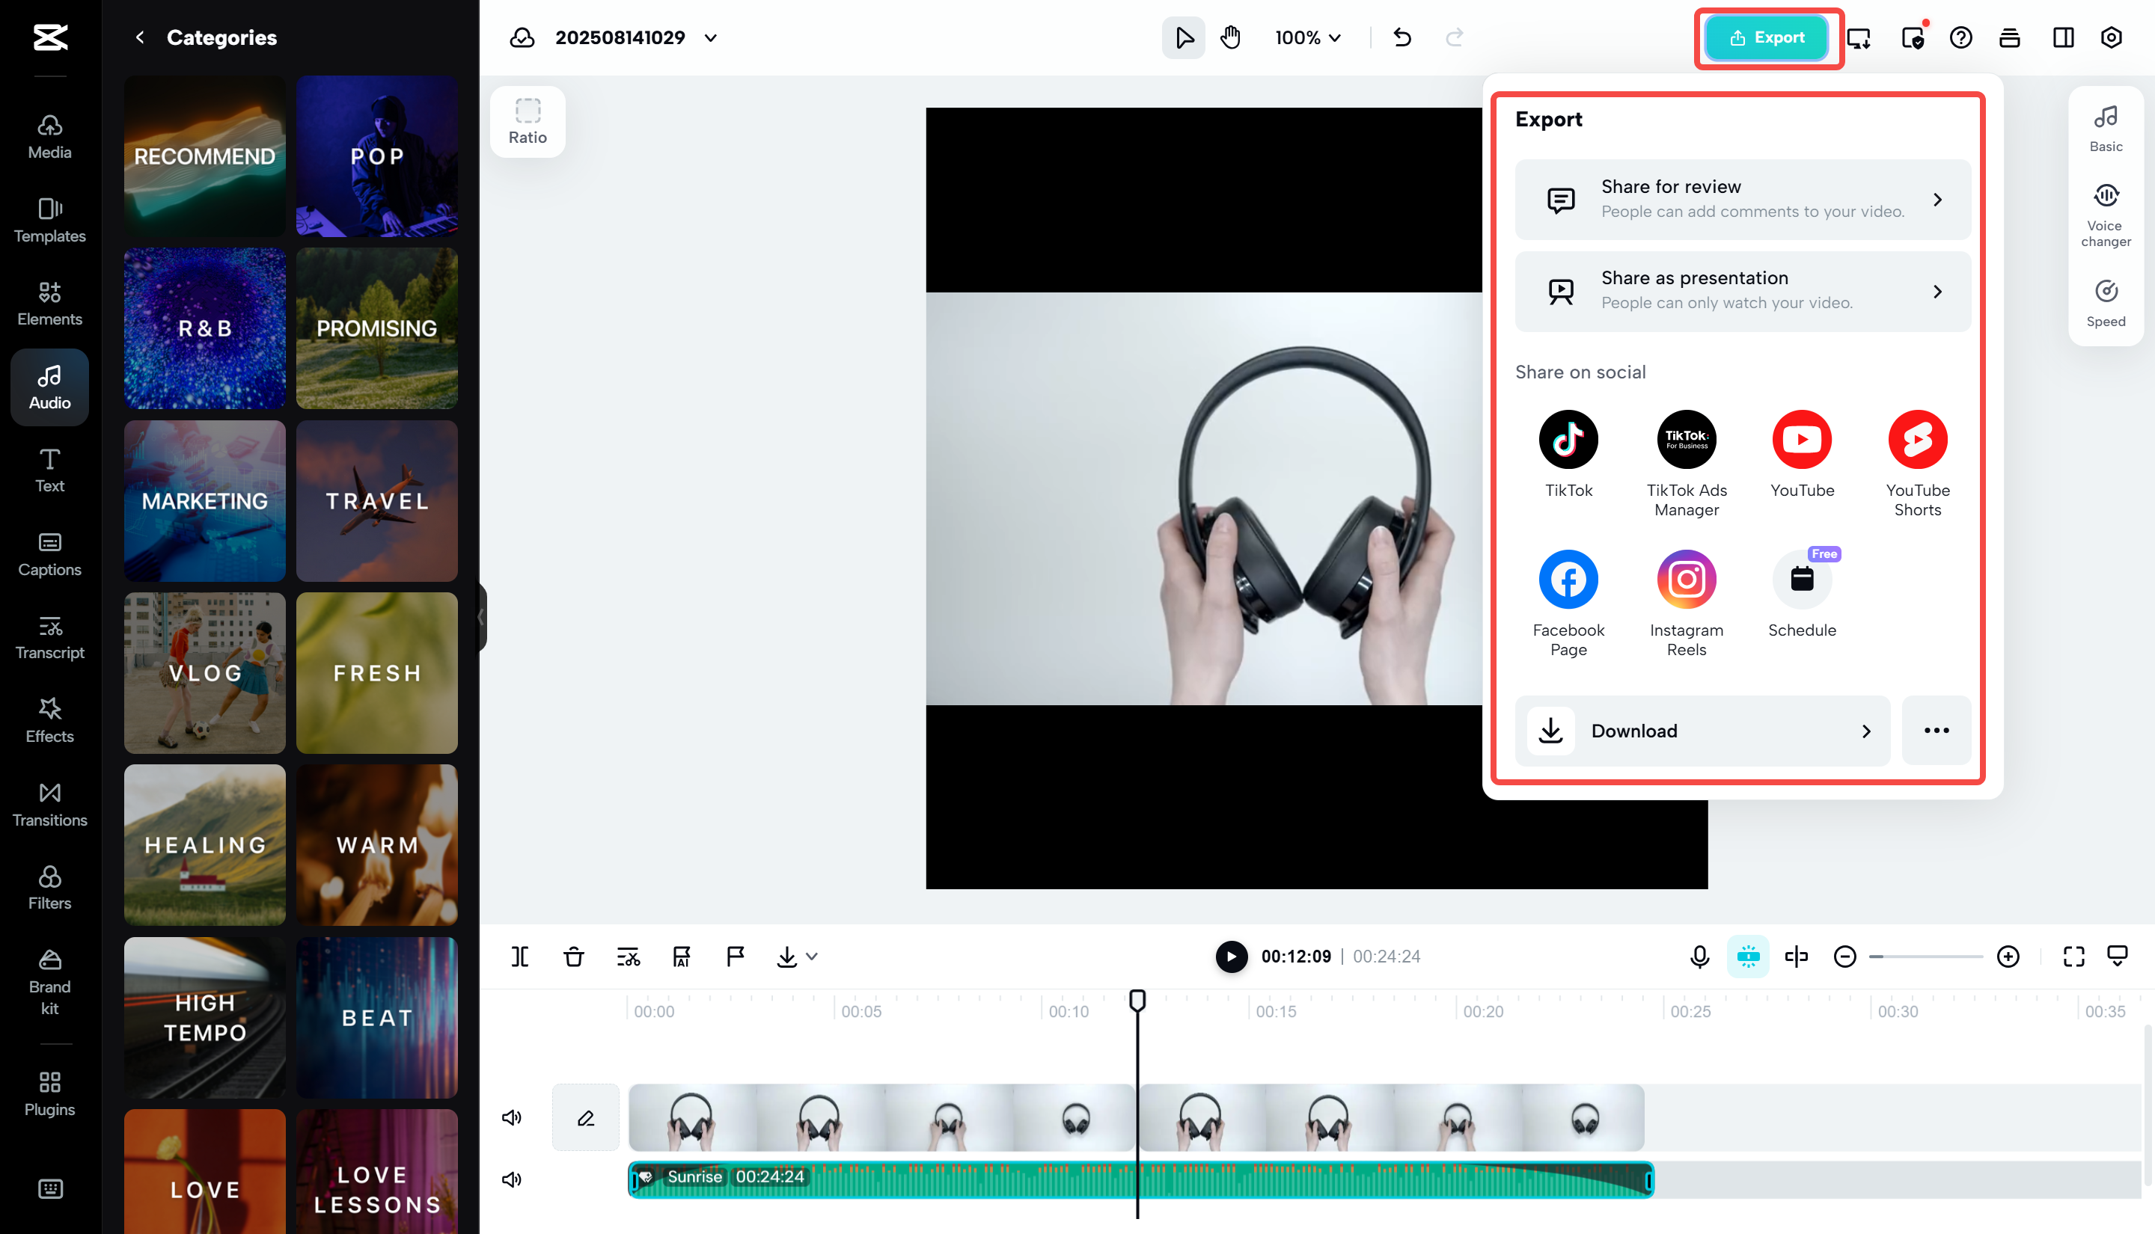Click the delete trash icon in timeline
Viewport: 2155px width, 1234px height.
pos(574,956)
